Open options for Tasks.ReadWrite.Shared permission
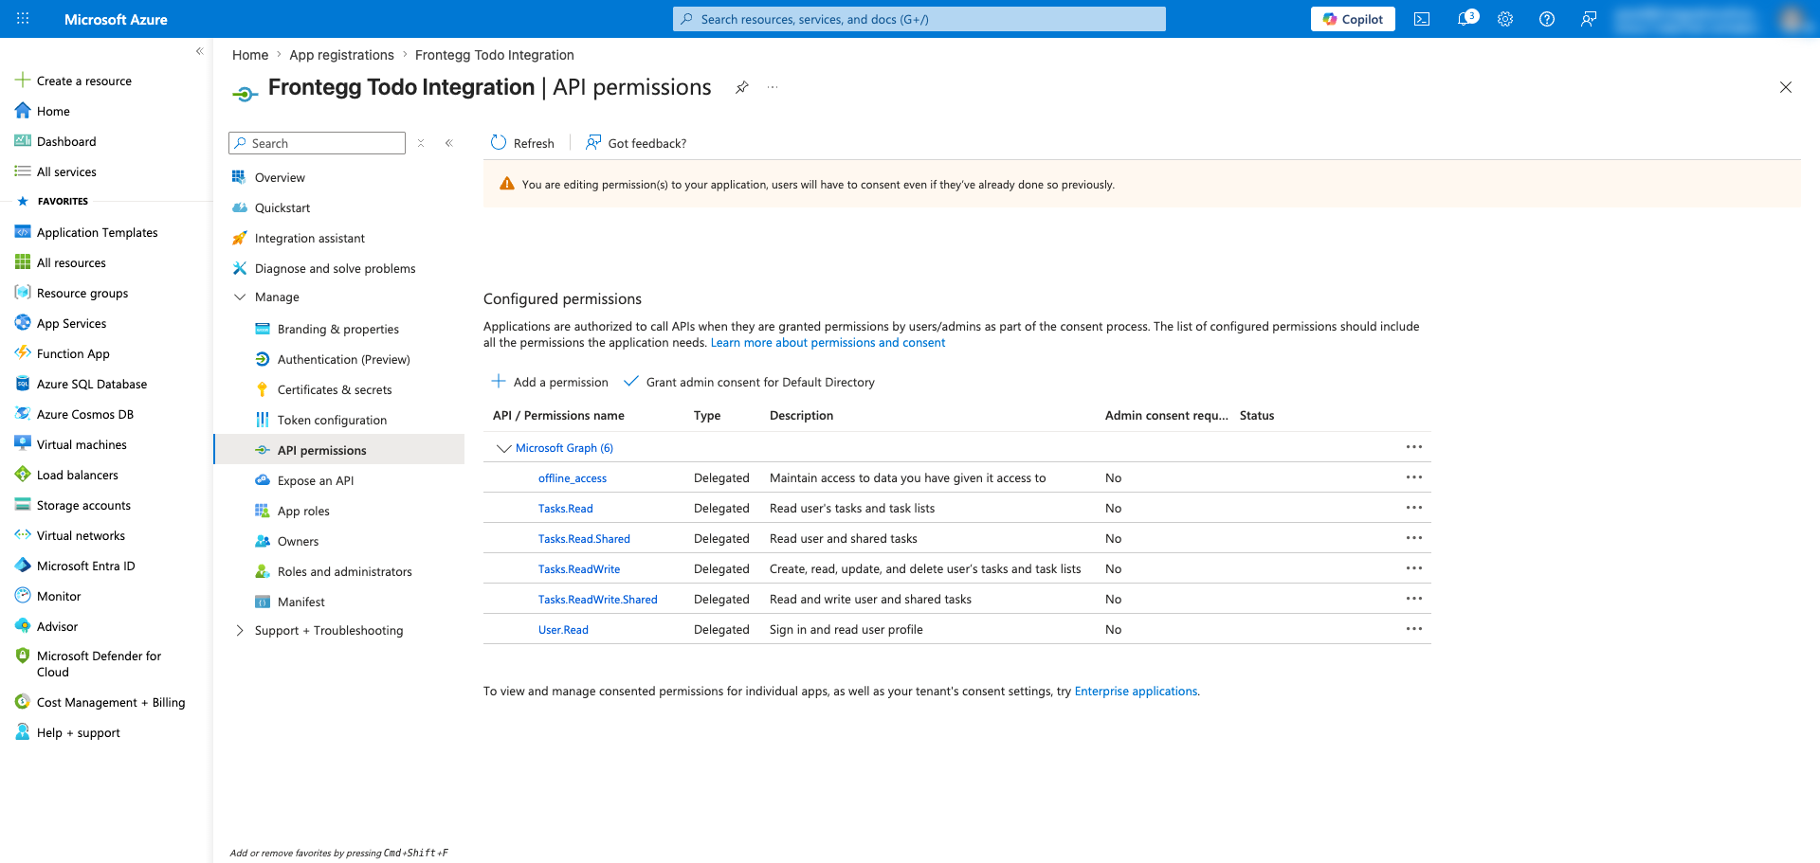 click(1414, 599)
